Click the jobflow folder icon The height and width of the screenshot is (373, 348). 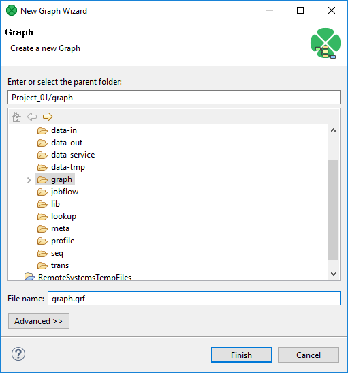pos(42,192)
